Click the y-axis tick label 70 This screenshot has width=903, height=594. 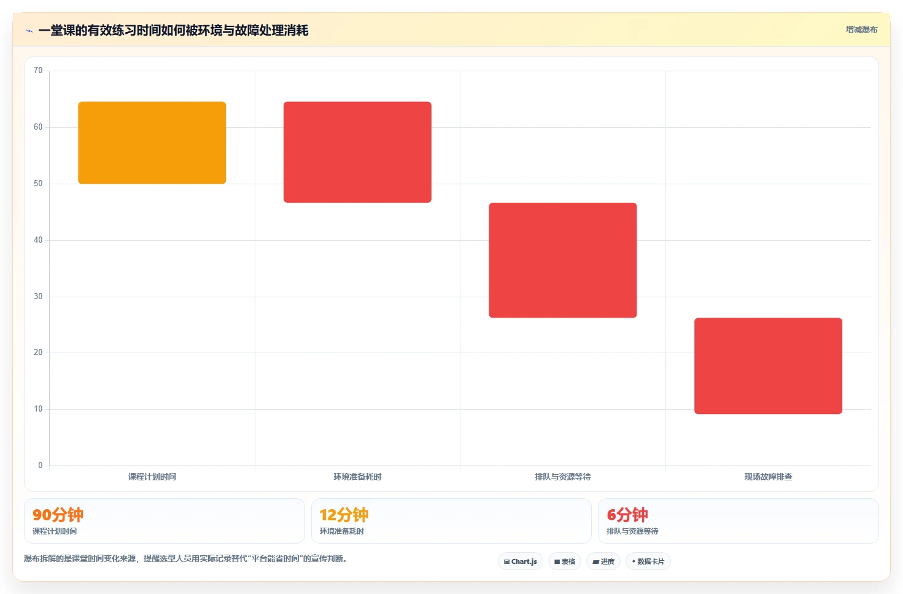pos(38,71)
